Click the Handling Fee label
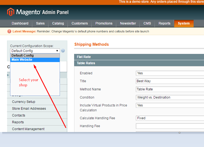Viewport: 204px width, 147px height. 90,126
